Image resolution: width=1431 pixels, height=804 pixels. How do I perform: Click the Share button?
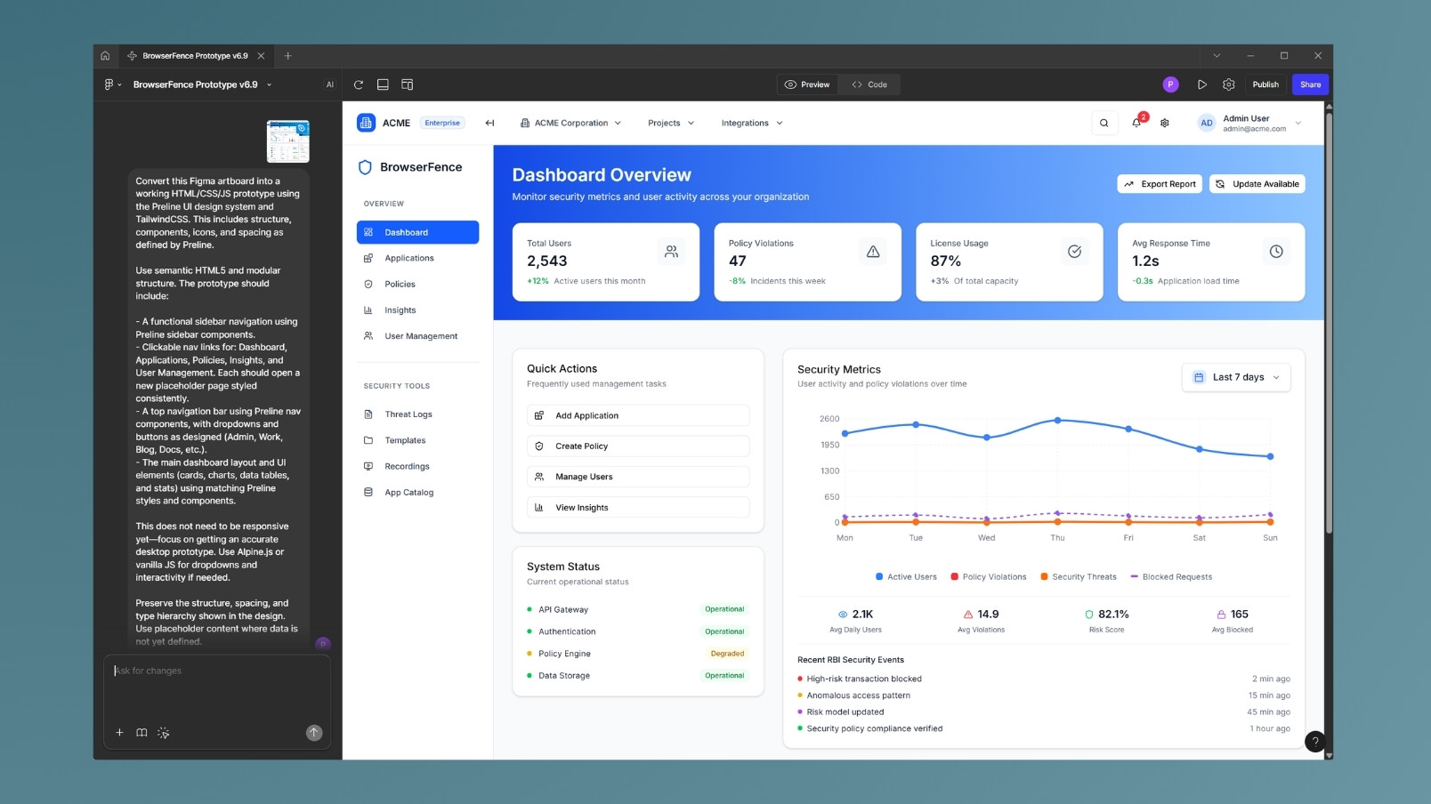point(1310,84)
